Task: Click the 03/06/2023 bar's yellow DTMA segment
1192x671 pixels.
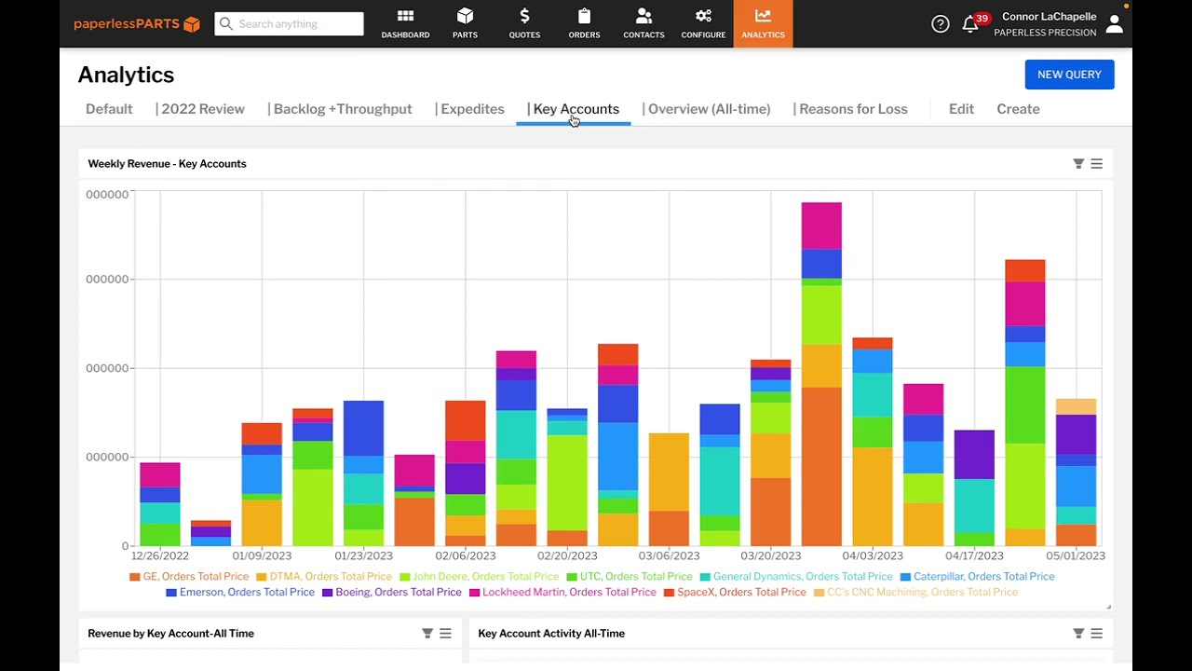Action: click(x=669, y=472)
